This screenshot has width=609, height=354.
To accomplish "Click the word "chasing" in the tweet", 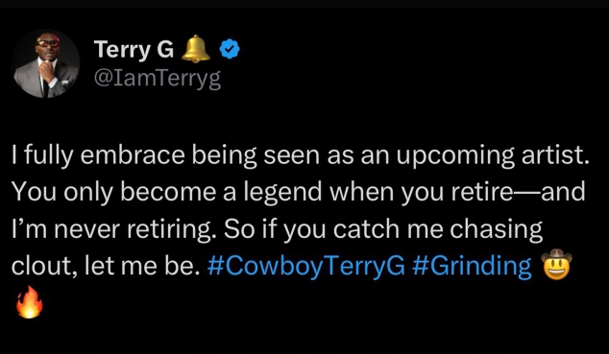I will pyautogui.click(x=496, y=230).
